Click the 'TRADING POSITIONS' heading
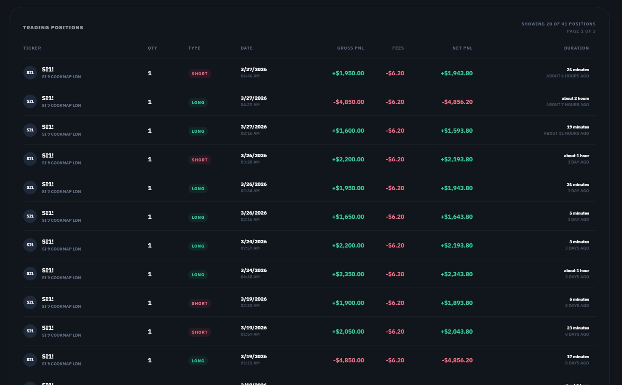Screen dimensions: 622x385 pyautogui.click(x=53, y=28)
